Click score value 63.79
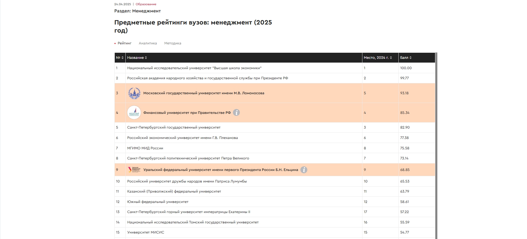 coord(405,191)
